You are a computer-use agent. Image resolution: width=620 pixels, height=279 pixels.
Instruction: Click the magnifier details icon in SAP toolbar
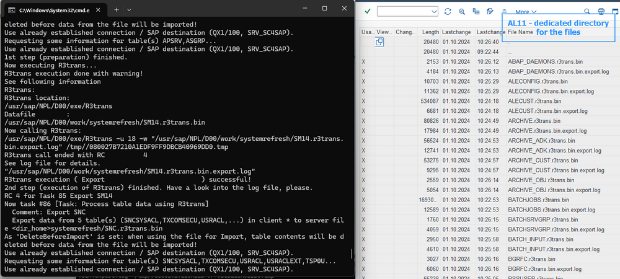pyautogui.click(x=462, y=11)
